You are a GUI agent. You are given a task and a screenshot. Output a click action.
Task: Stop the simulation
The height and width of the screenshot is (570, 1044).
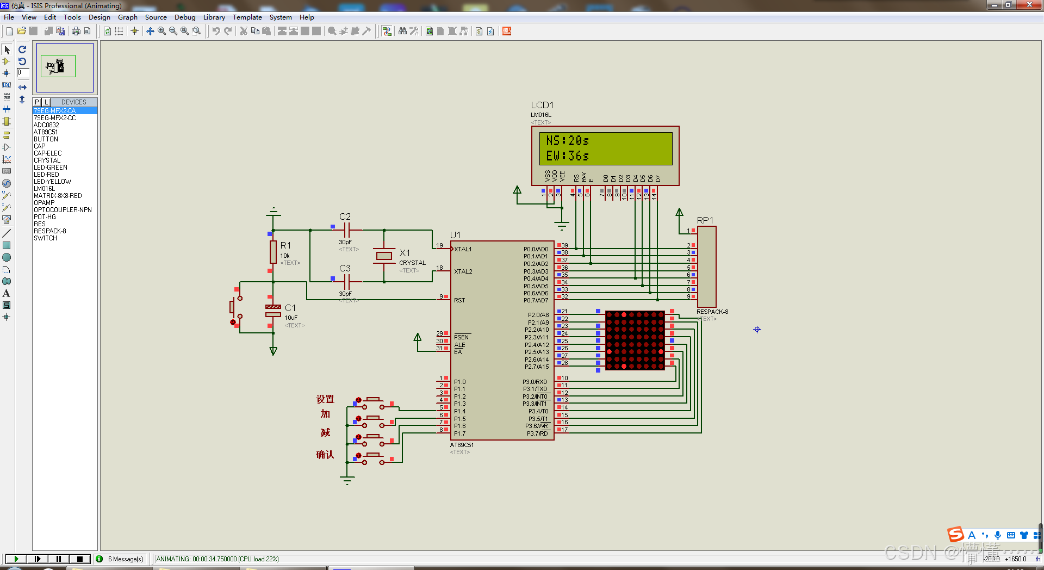[80, 559]
